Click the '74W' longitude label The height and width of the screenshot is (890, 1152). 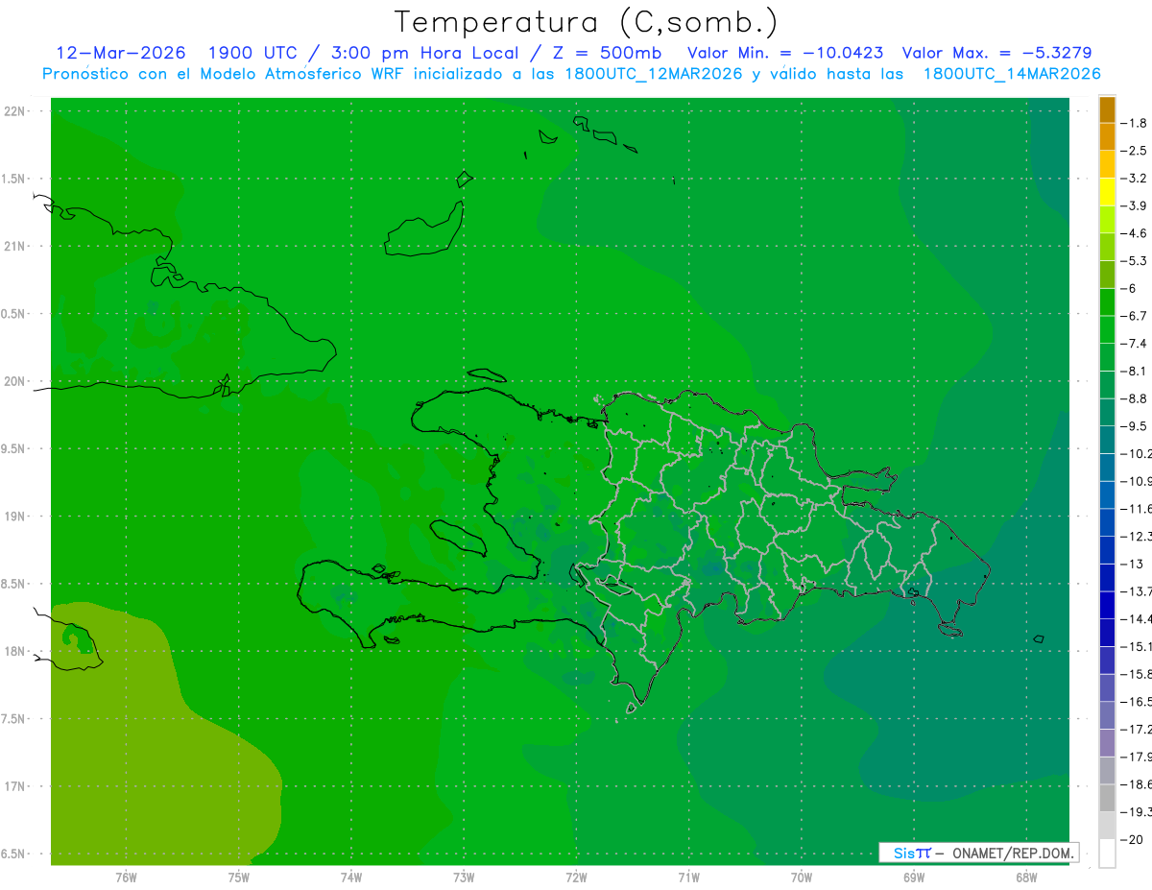[351, 878]
